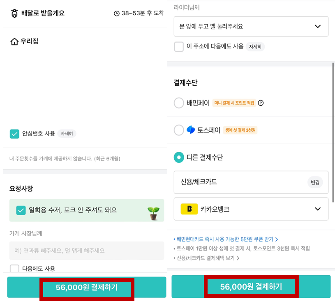The image size is (335, 301).
Task: Select the home icon next to 우리집
Action: [x=13, y=41]
